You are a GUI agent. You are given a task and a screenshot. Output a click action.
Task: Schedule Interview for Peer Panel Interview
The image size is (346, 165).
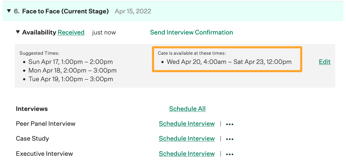(187, 124)
